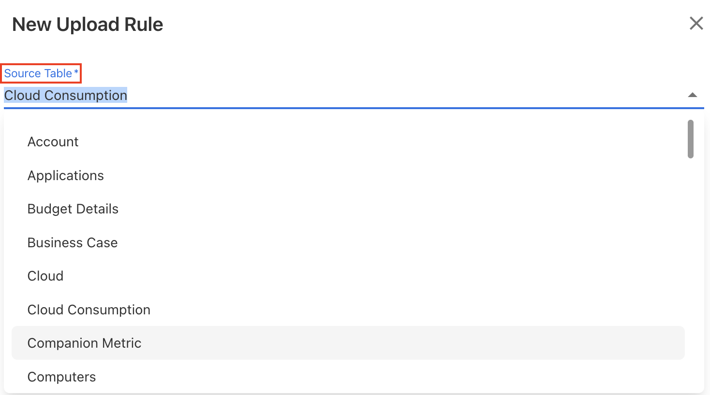The height and width of the screenshot is (395, 710).
Task: Collapse the Source Table dropdown arrow
Action: pyautogui.click(x=692, y=95)
